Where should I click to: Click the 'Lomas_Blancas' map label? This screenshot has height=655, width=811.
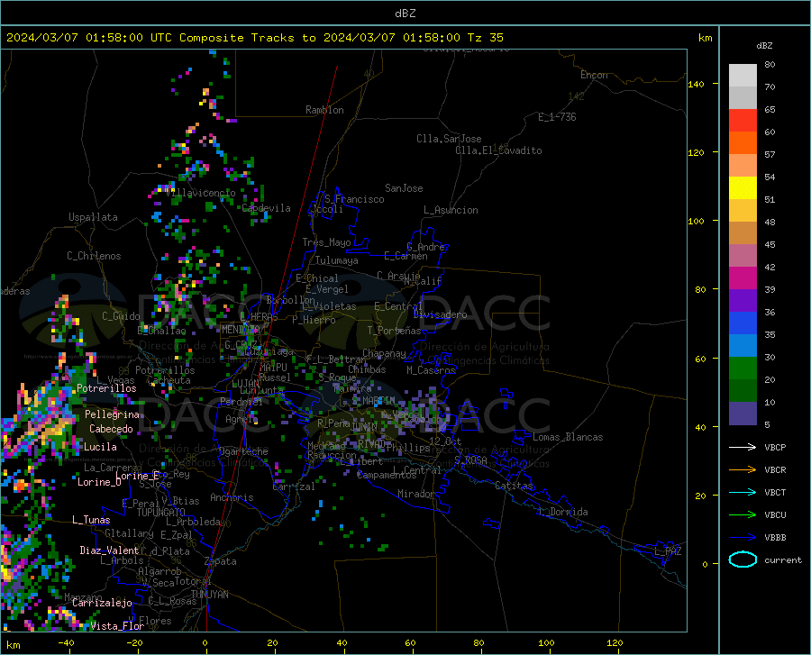click(x=568, y=437)
